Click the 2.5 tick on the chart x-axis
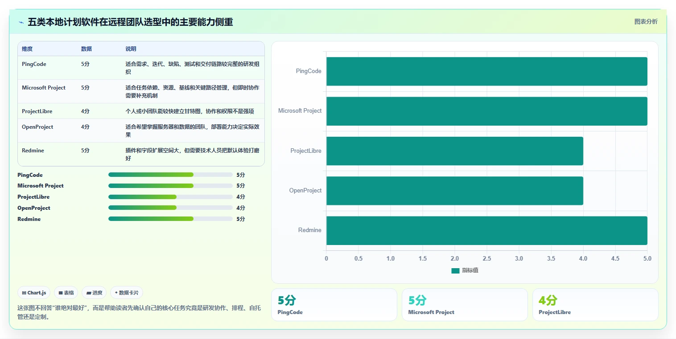Image resolution: width=676 pixels, height=339 pixels. click(487, 258)
